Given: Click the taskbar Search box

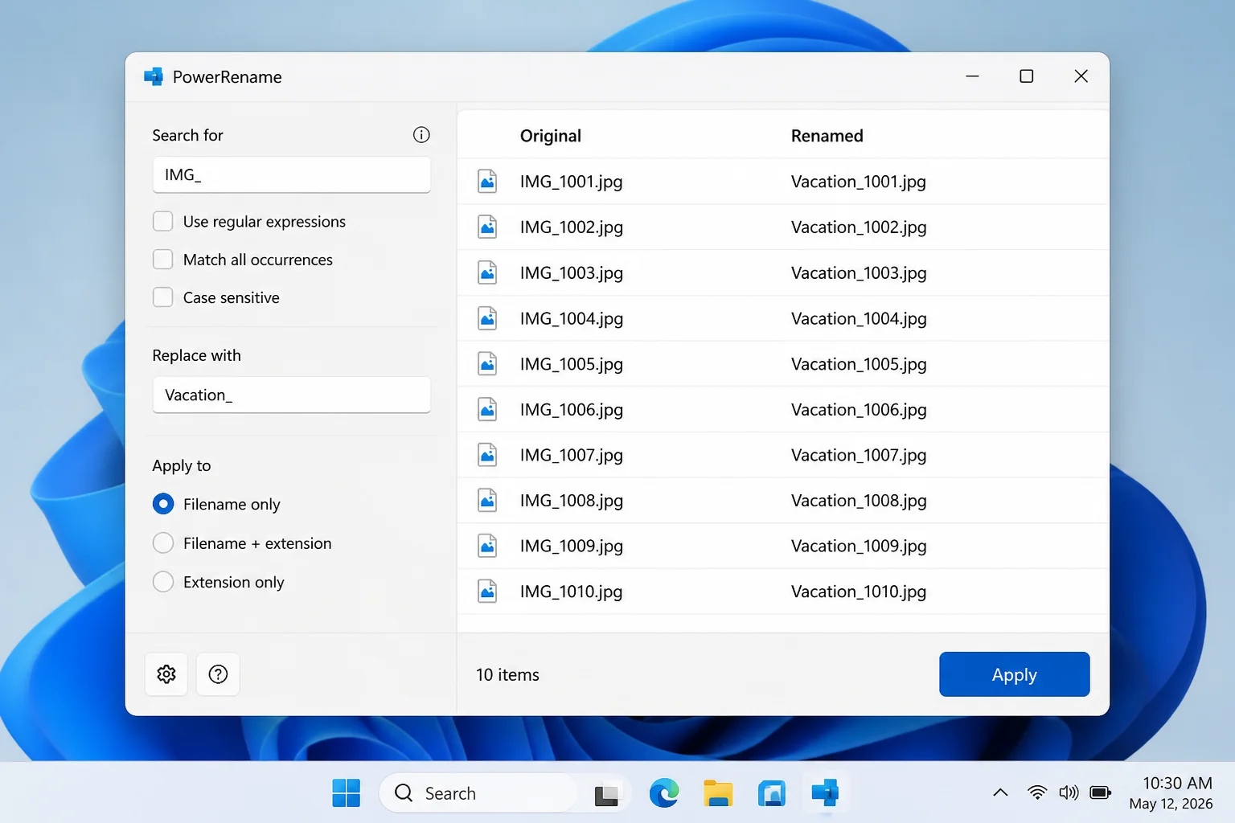Looking at the screenshot, I should click(479, 793).
